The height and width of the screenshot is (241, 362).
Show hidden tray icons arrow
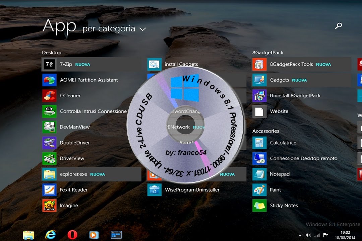click(300, 235)
